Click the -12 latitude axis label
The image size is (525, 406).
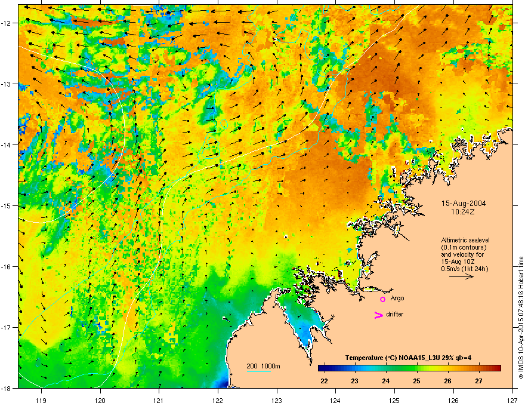(x=7, y=23)
